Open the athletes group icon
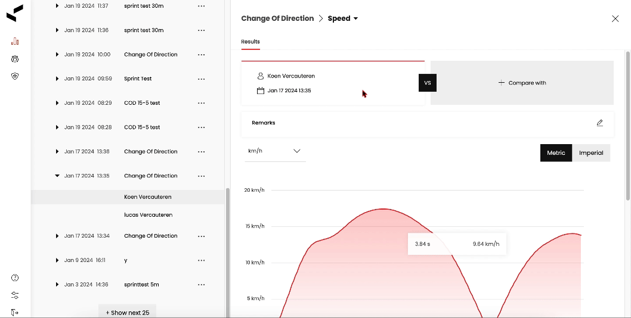The height and width of the screenshot is (318, 631). tap(15, 59)
